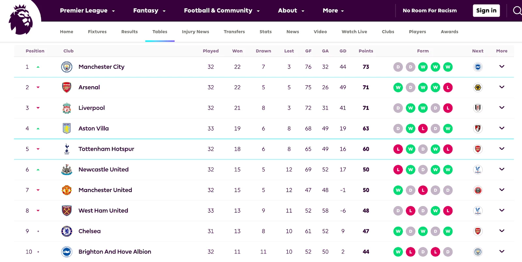
Task: Click Manchester City's next opponent badge
Action: 478,67
